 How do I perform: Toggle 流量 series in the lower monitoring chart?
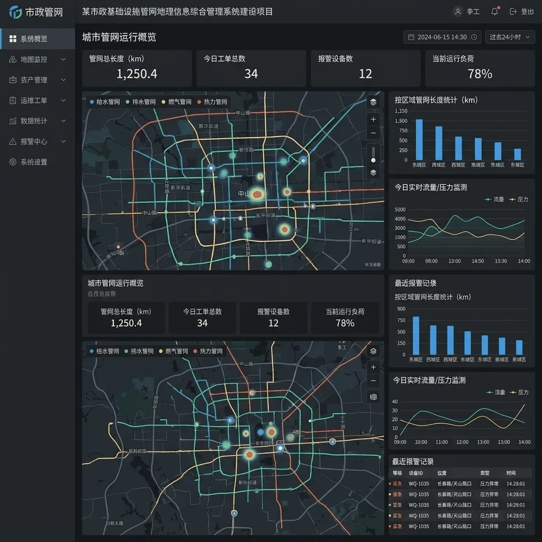click(495, 392)
